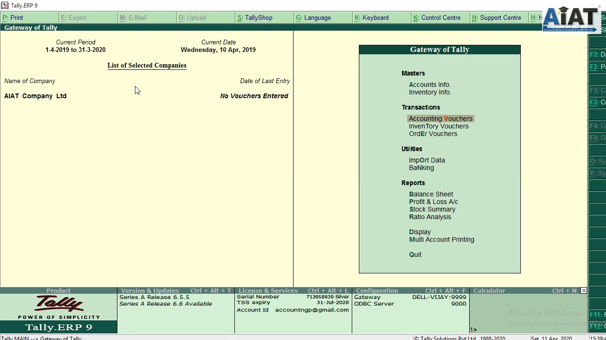Click the Product panel header
Image resolution: width=606 pixels, height=340 pixels.
(x=58, y=290)
